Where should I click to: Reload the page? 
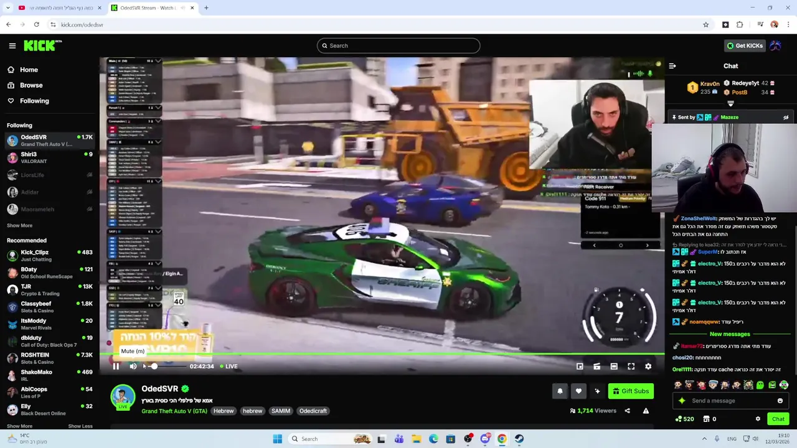point(37,25)
